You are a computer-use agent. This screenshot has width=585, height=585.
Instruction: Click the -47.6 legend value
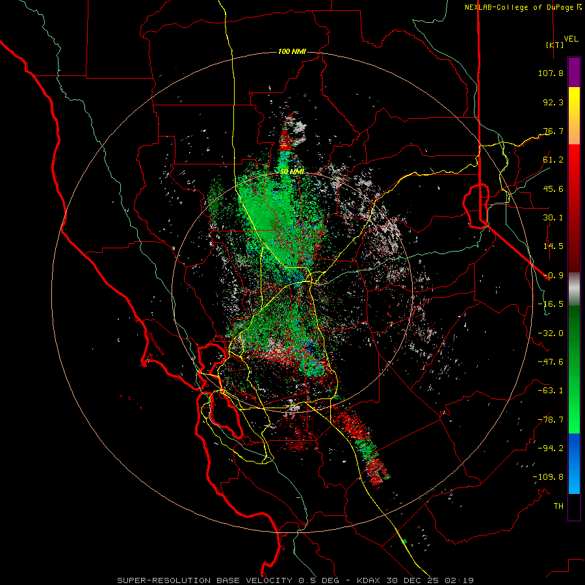pos(551,362)
